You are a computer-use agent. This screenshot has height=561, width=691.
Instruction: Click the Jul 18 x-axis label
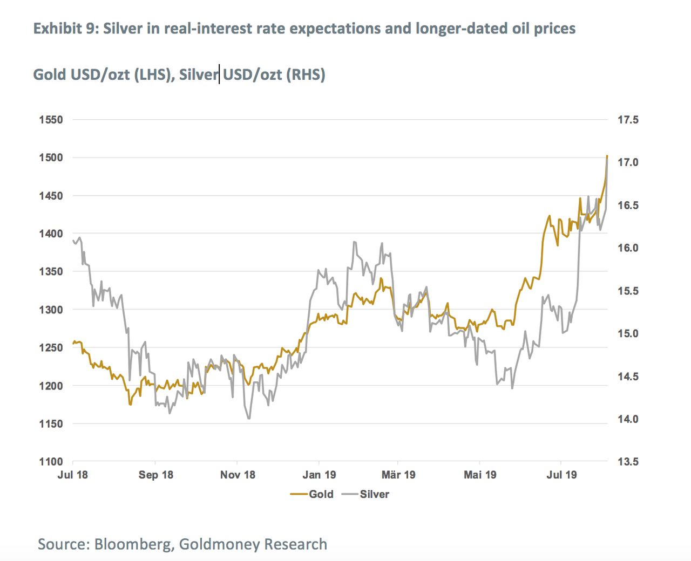coord(72,475)
